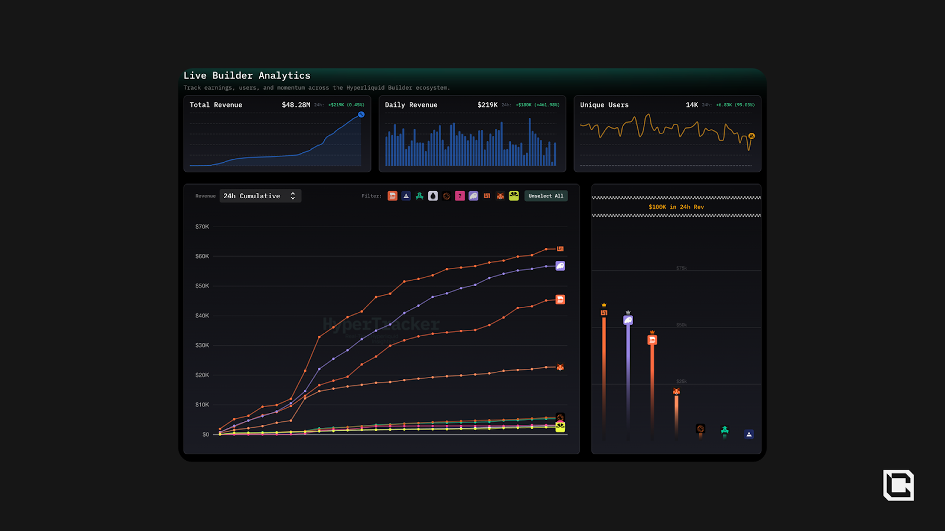Toggle the Phantom ghost filter icon

coord(473,196)
